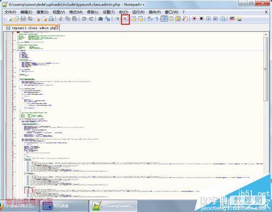The image size is (272, 212).
Task: Open the ? help menu
Action: [183, 12]
